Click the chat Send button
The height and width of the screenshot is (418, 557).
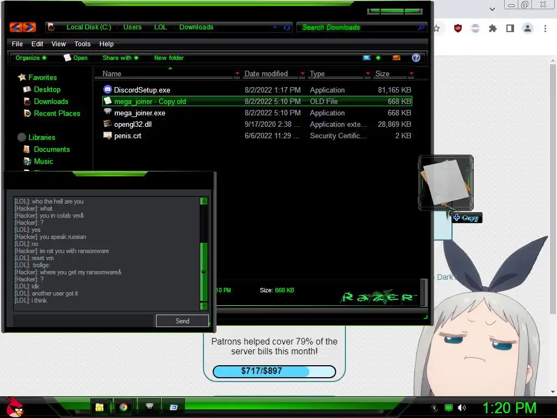[182, 321]
